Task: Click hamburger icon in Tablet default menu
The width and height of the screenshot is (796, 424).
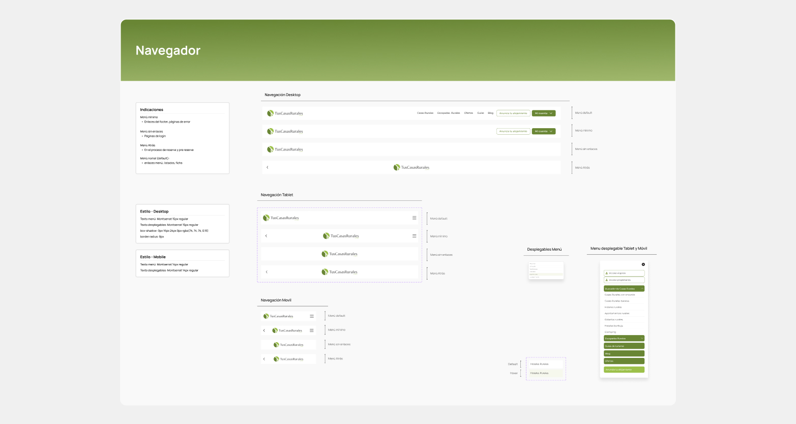Action: [x=414, y=218]
